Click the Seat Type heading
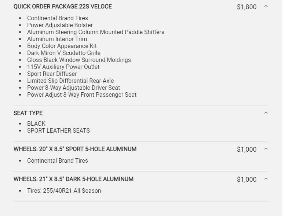This screenshot has width=285, height=218. pos(28,113)
